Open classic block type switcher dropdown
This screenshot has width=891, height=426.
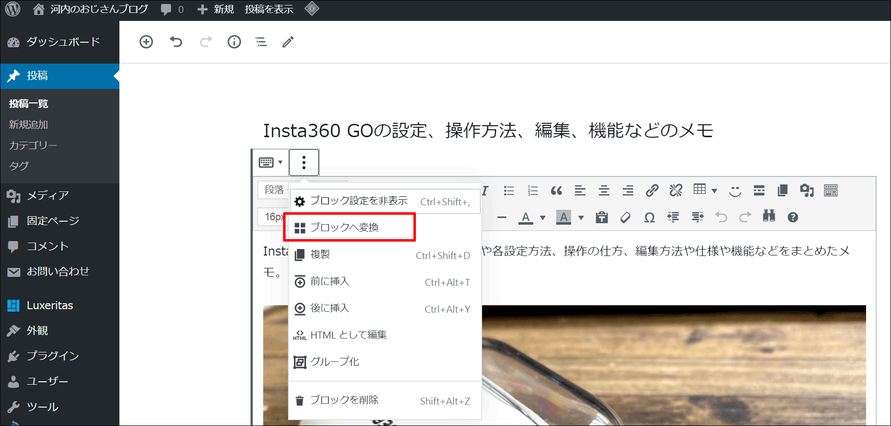click(271, 163)
